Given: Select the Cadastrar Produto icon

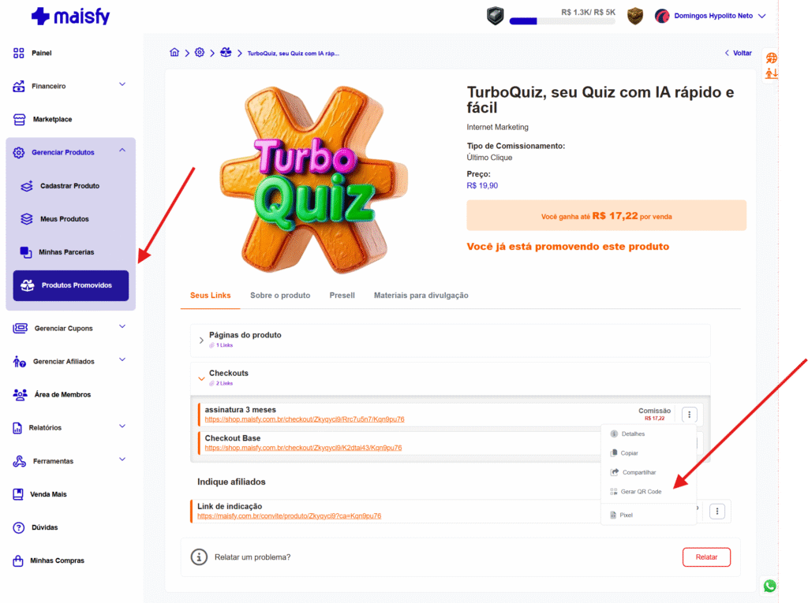Looking at the screenshot, I should point(27,186).
